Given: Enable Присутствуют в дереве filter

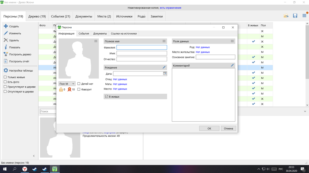Looking at the screenshot, I should 5,87.
